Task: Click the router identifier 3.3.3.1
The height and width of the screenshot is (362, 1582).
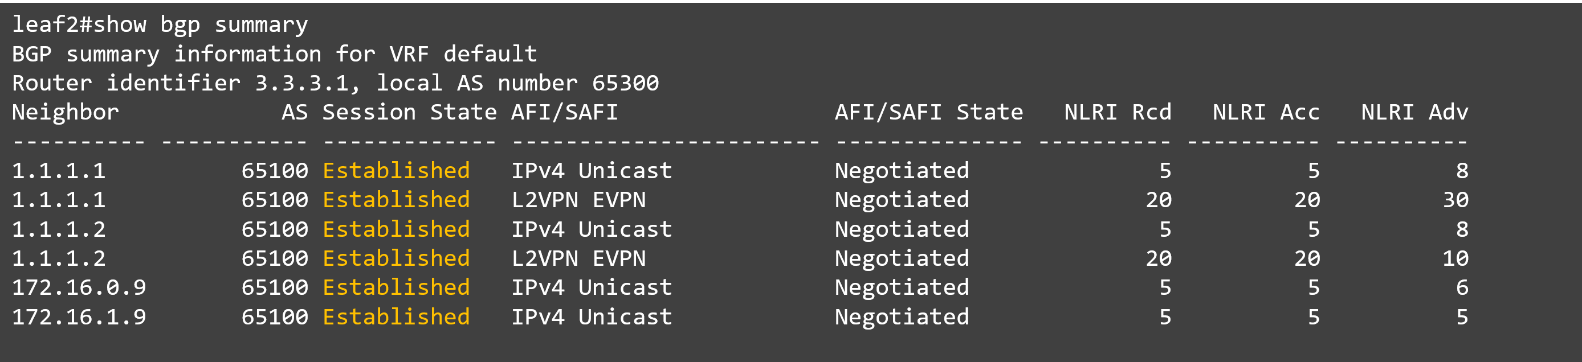Action: point(307,84)
